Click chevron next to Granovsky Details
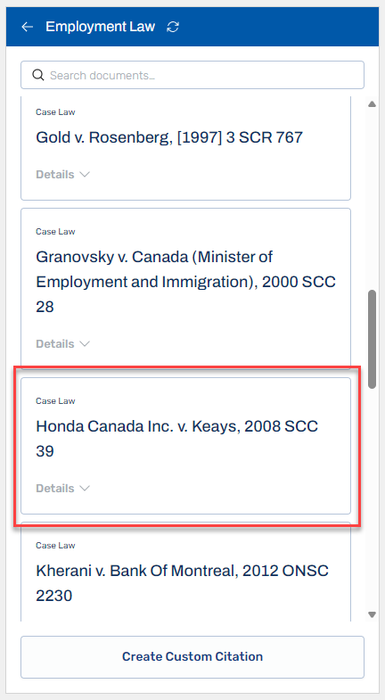The image size is (385, 700). click(85, 344)
